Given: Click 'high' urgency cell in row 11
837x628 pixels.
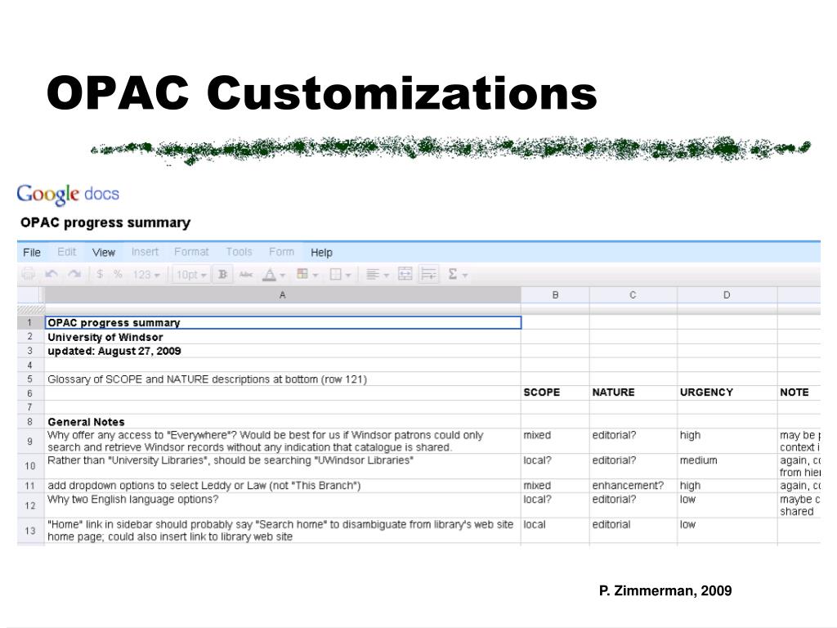Looking at the screenshot, I should pos(727,486).
